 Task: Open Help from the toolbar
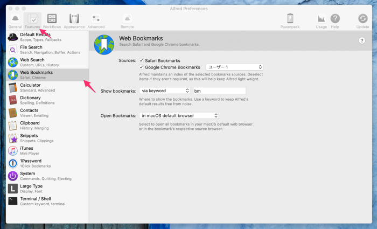[x=335, y=20]
